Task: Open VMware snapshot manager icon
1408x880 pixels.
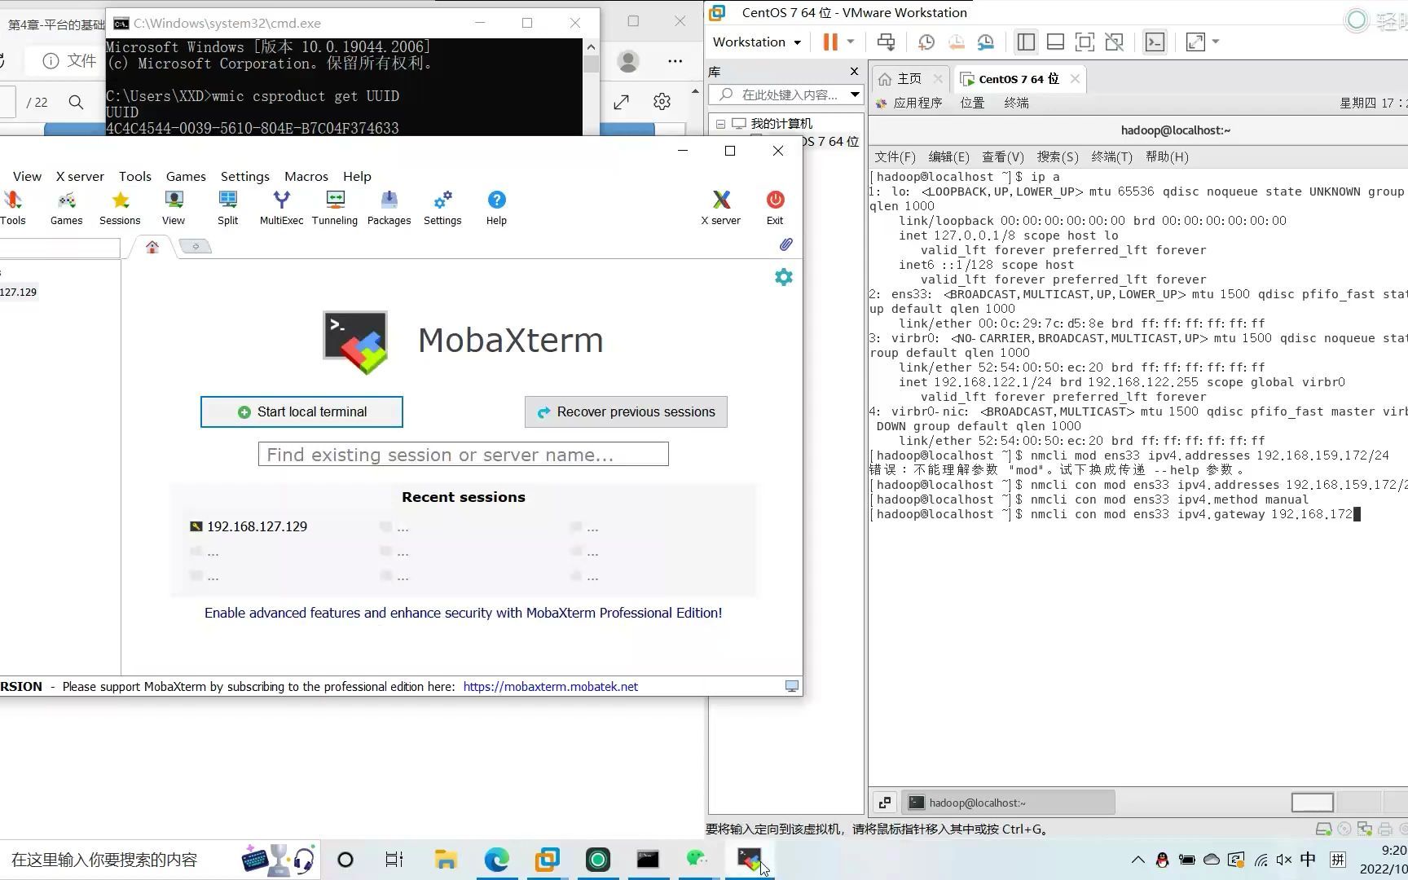Action: (x=985, y=42)
